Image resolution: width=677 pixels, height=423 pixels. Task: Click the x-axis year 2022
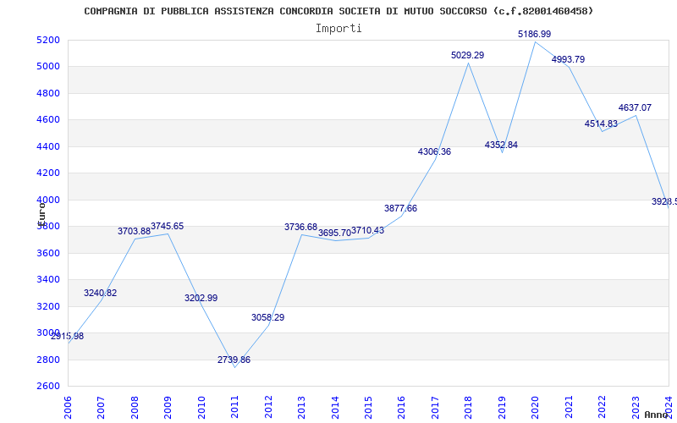pyautogui.click(x=602, y=408)
